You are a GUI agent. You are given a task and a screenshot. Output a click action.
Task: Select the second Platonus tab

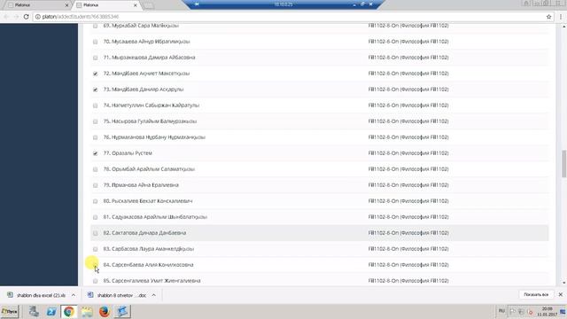click(106, 5)
